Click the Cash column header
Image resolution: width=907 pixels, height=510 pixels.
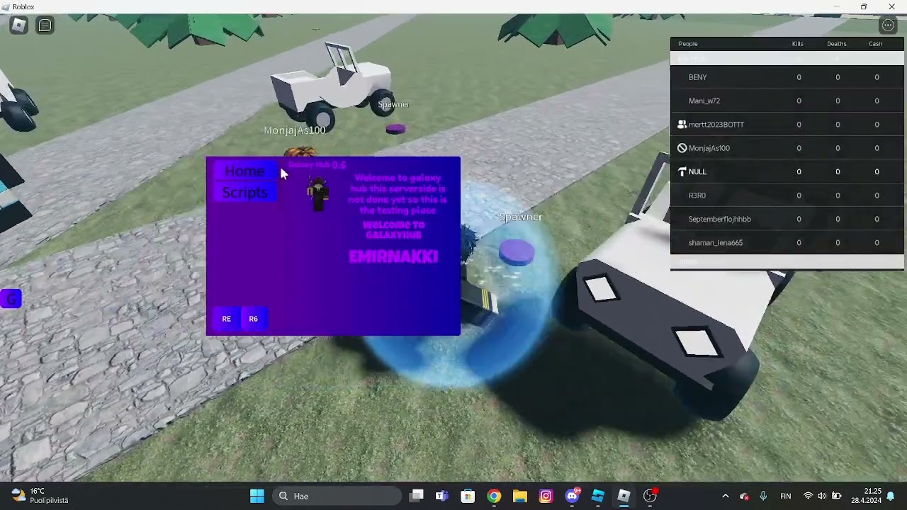pyautogui.click(x=876, y=44)
